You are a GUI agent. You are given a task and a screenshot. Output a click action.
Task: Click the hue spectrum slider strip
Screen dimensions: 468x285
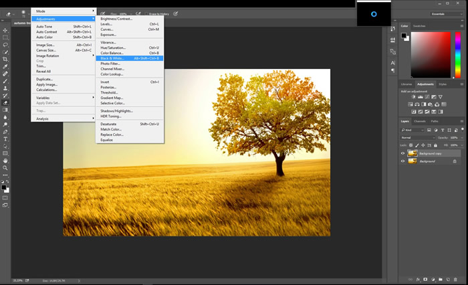[x=458, y=55]
